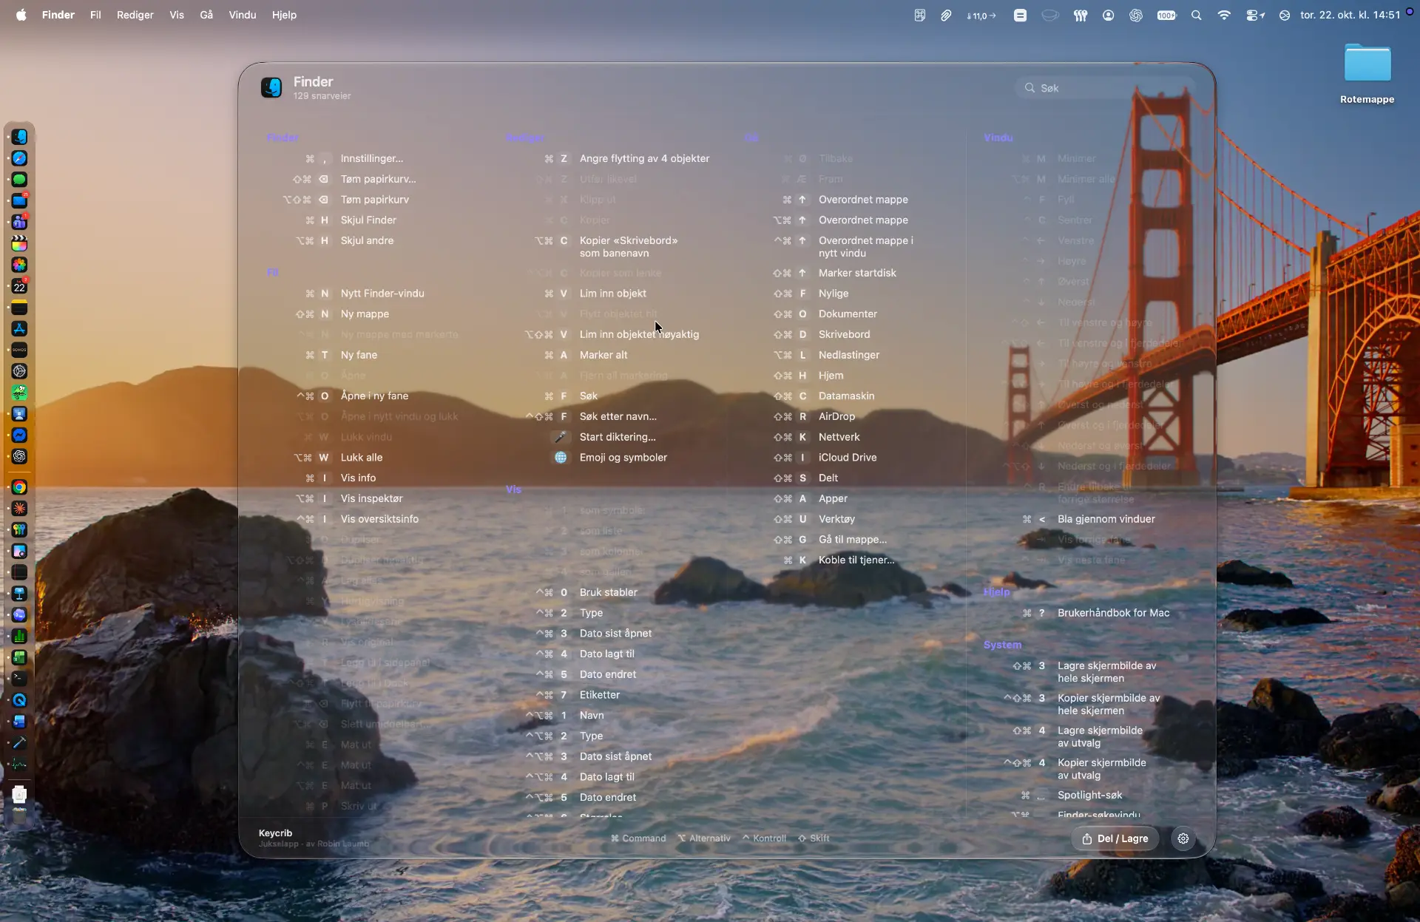Click the "Brukerhåndbok for Mac" entry
This screenshot has height=922, width=1420.
click(x=1096, y=613)
